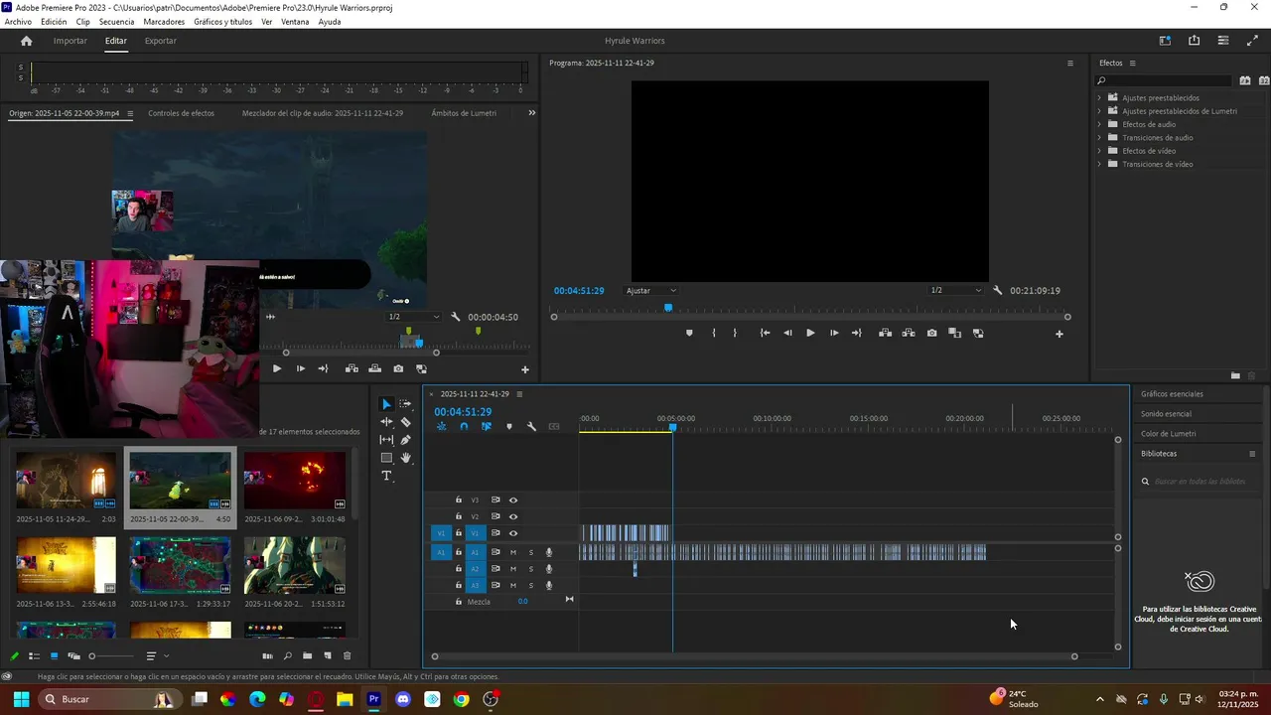
Task: Select the Hand tool
Action: (x=405, y=458)
